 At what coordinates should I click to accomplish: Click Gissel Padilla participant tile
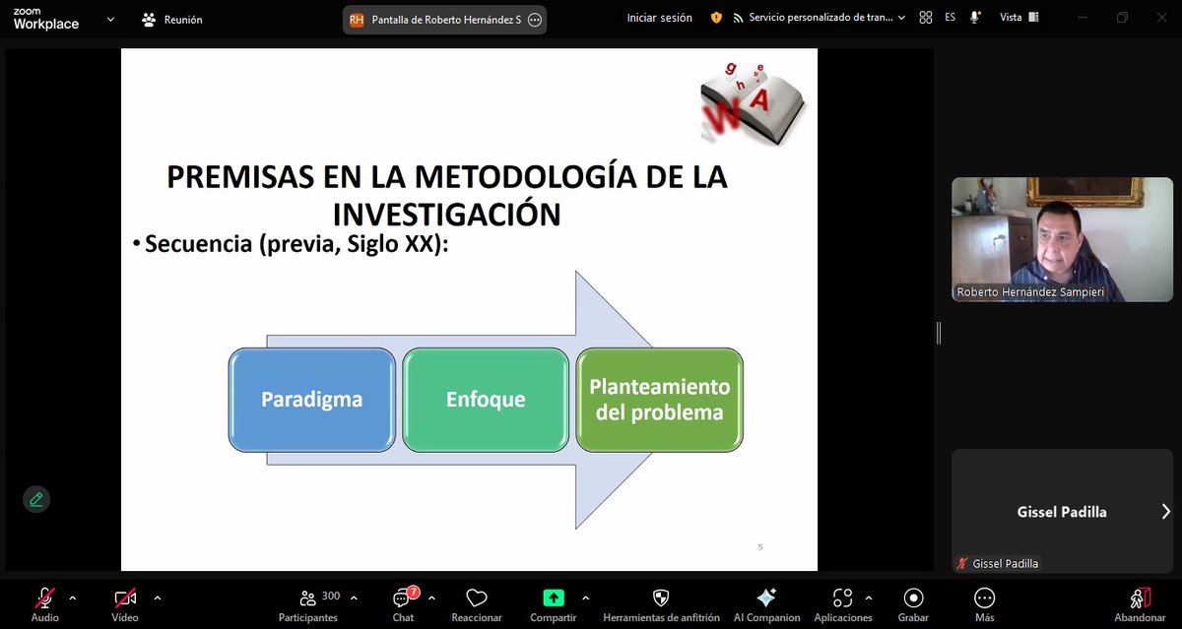(x=1062, y=511)
